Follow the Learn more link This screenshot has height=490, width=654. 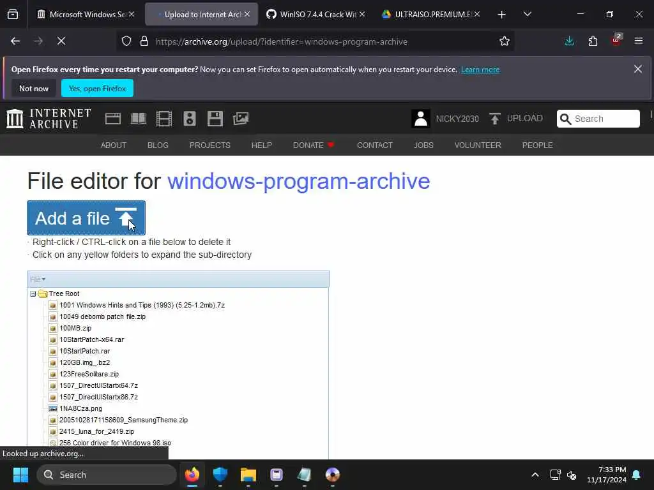[480, 70]
